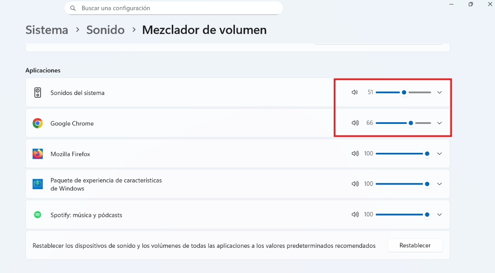Click the Buscar una configuración search field

[x=173, y=8]
